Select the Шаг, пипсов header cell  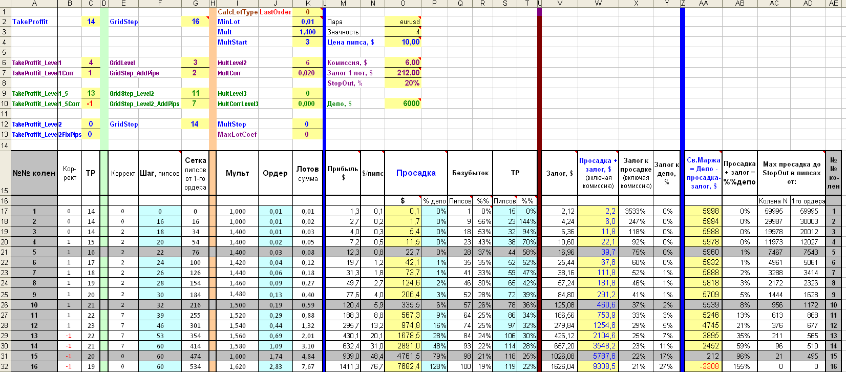point(160,173)
